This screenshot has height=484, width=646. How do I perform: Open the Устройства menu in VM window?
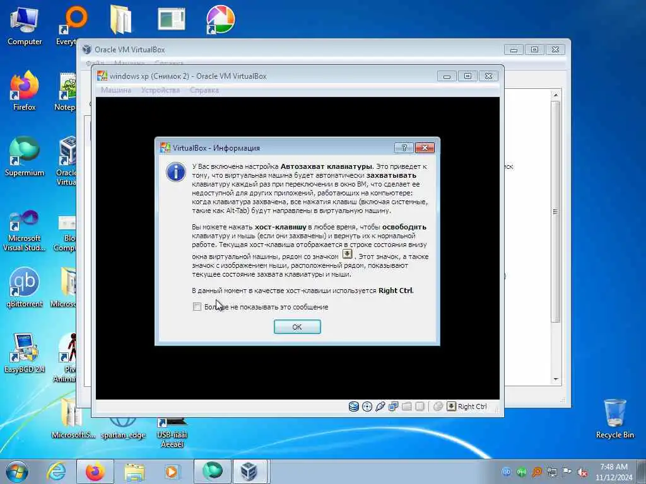coord(160,90)
